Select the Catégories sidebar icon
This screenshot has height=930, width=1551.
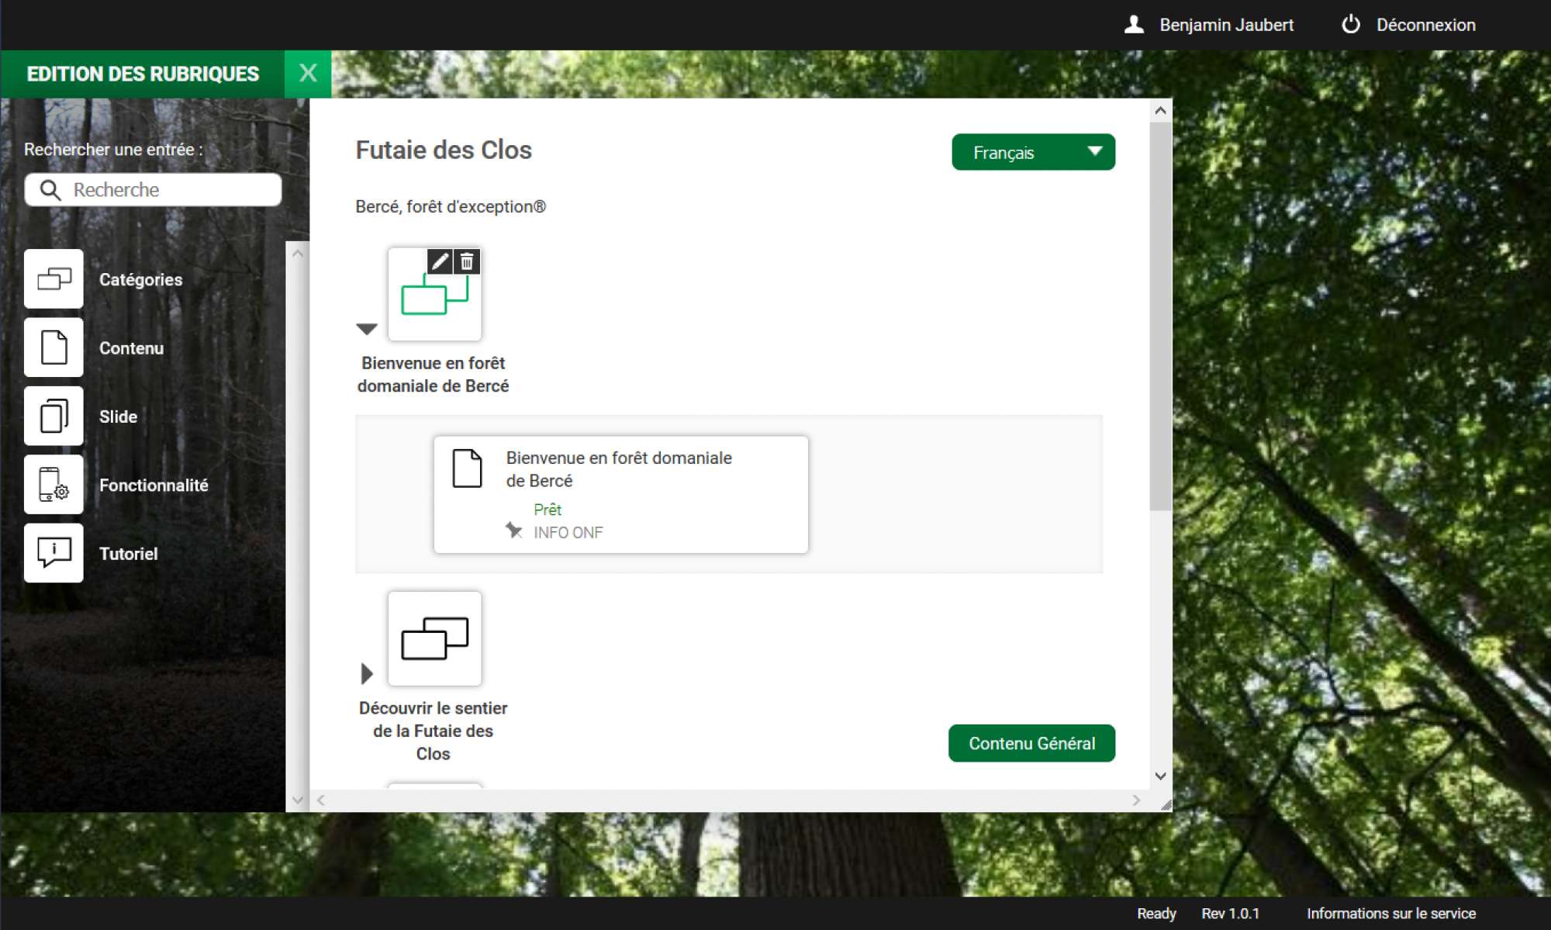point(54,279)
